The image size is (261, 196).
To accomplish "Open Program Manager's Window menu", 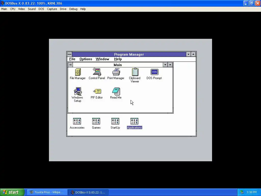I will click(102, 59).
